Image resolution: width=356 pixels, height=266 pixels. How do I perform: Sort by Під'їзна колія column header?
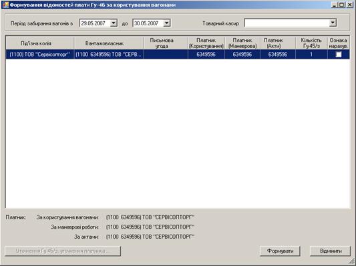(39, 43)
